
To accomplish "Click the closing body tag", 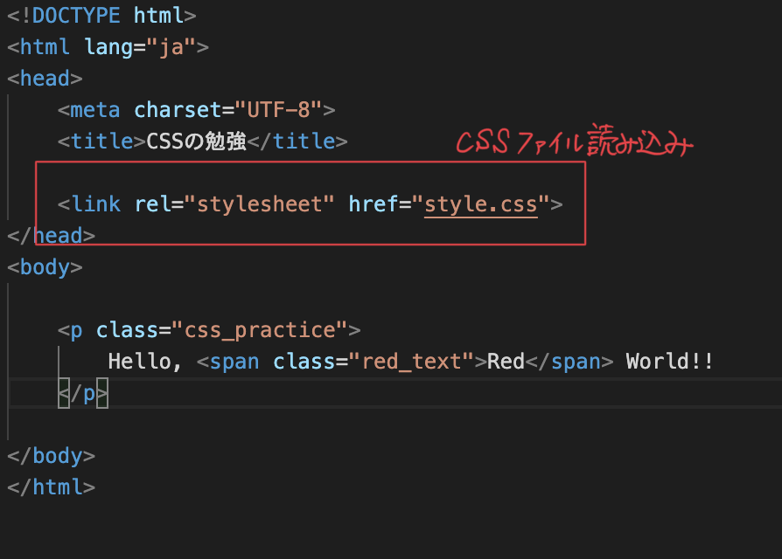I will (52, 456).
